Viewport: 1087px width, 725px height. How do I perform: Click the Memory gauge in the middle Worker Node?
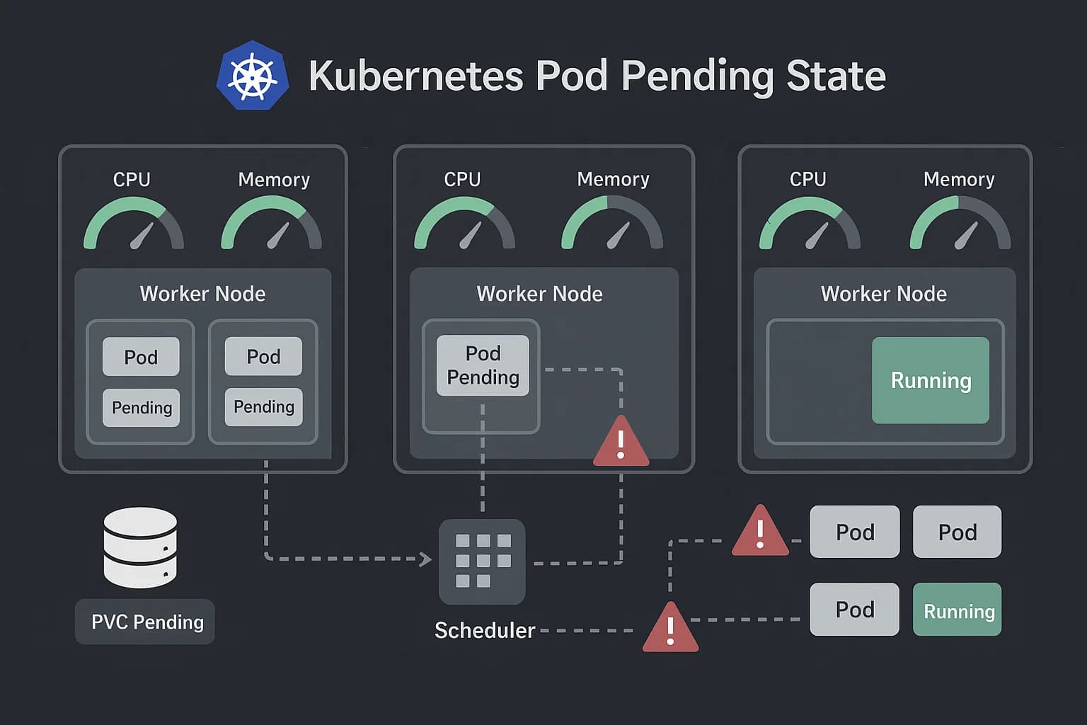pos(612,223)
